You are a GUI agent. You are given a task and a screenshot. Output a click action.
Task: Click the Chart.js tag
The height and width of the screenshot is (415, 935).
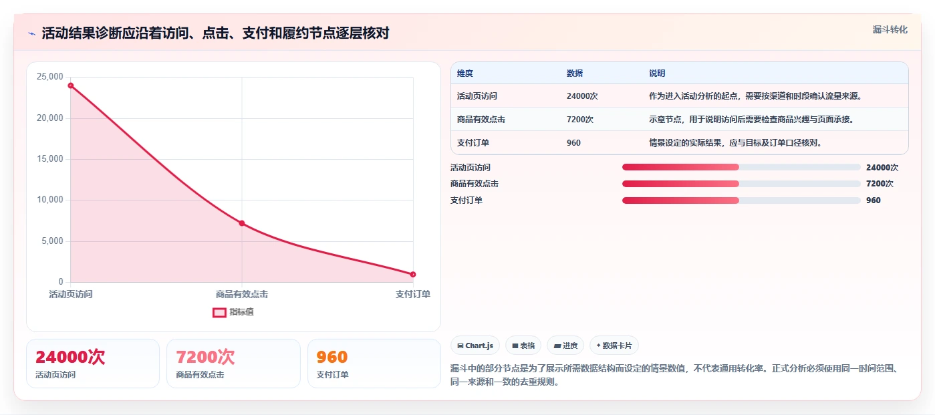(475, 345)
